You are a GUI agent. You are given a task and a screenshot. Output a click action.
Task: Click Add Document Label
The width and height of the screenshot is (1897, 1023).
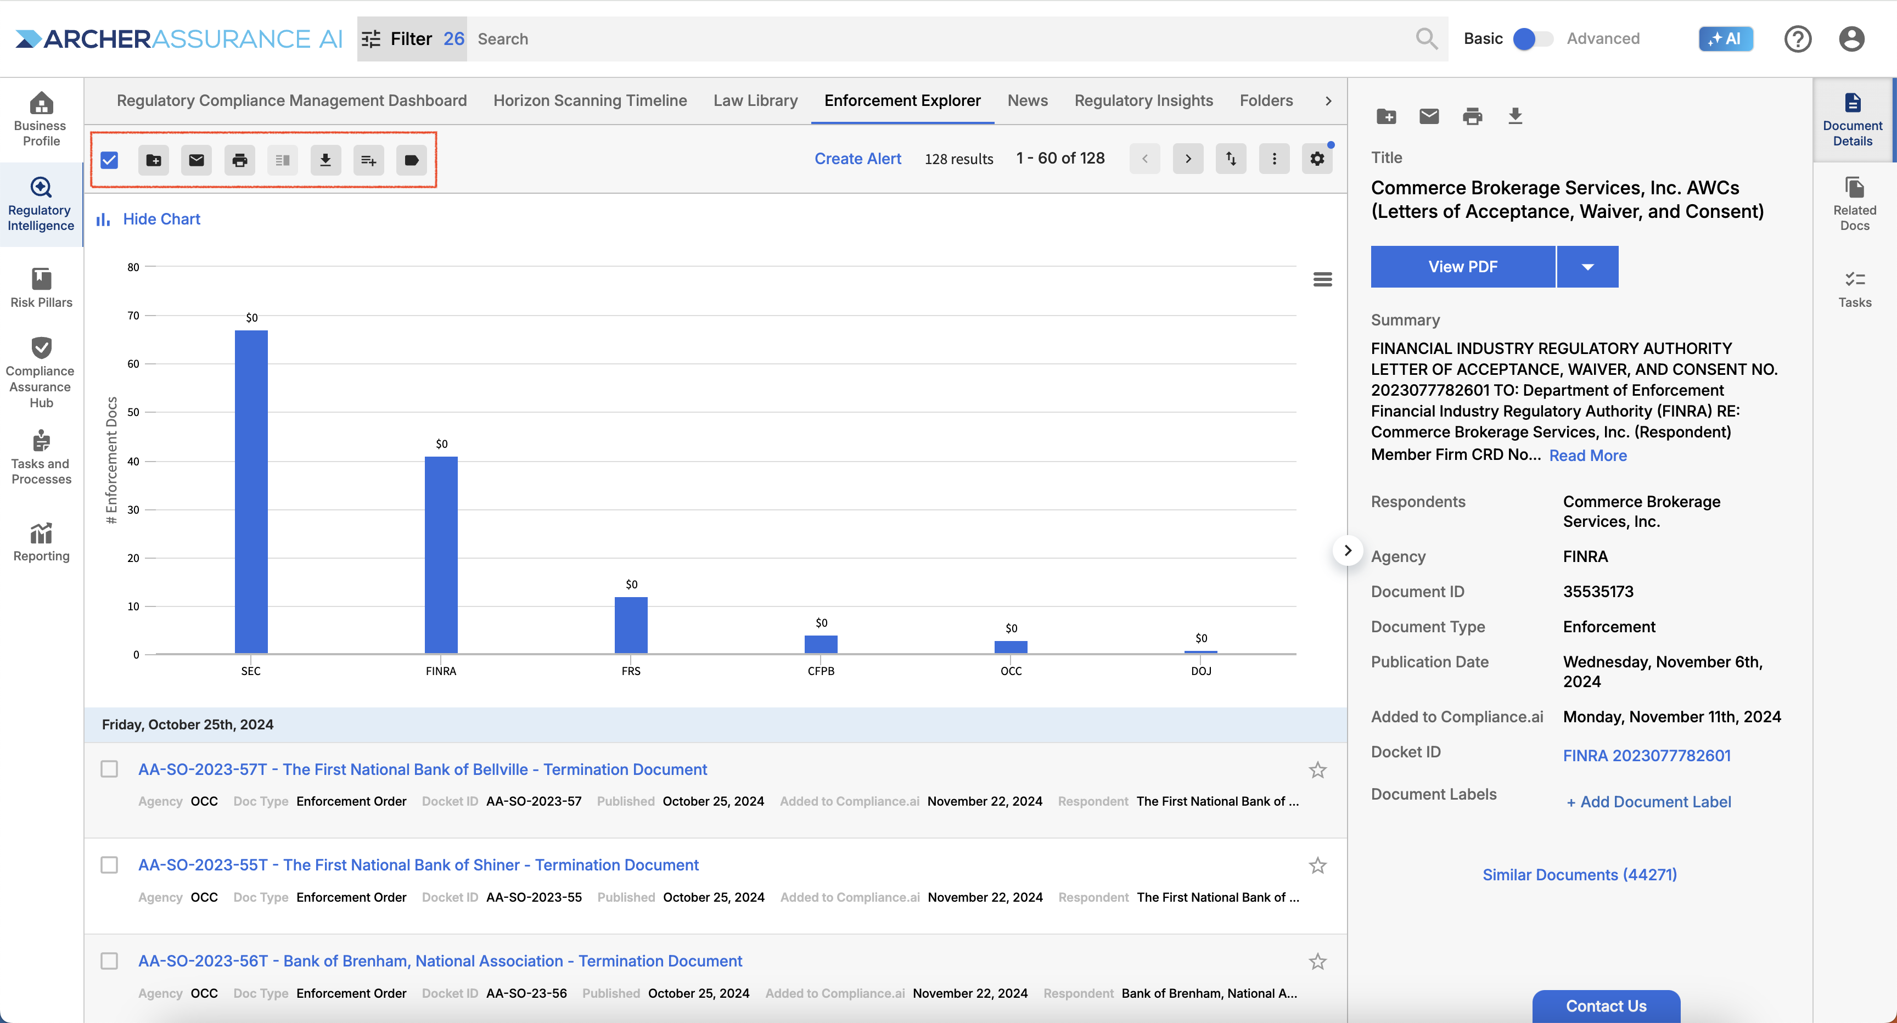(x=1648, y=801)
